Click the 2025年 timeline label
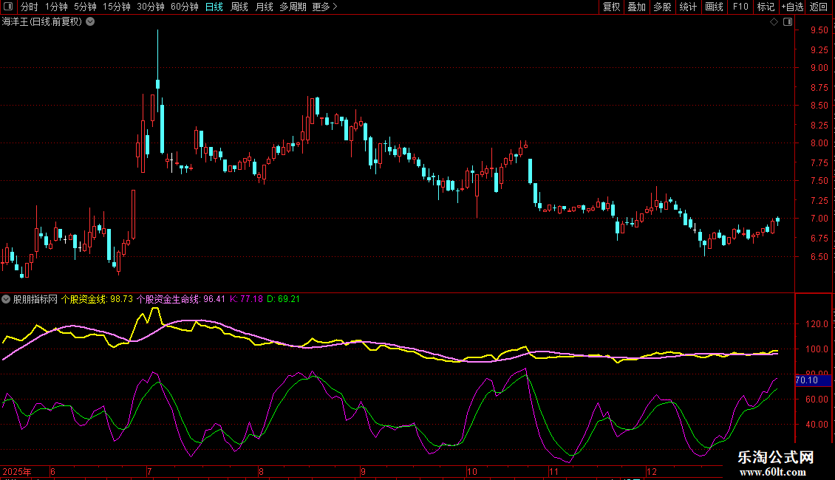 pos(18,471)
